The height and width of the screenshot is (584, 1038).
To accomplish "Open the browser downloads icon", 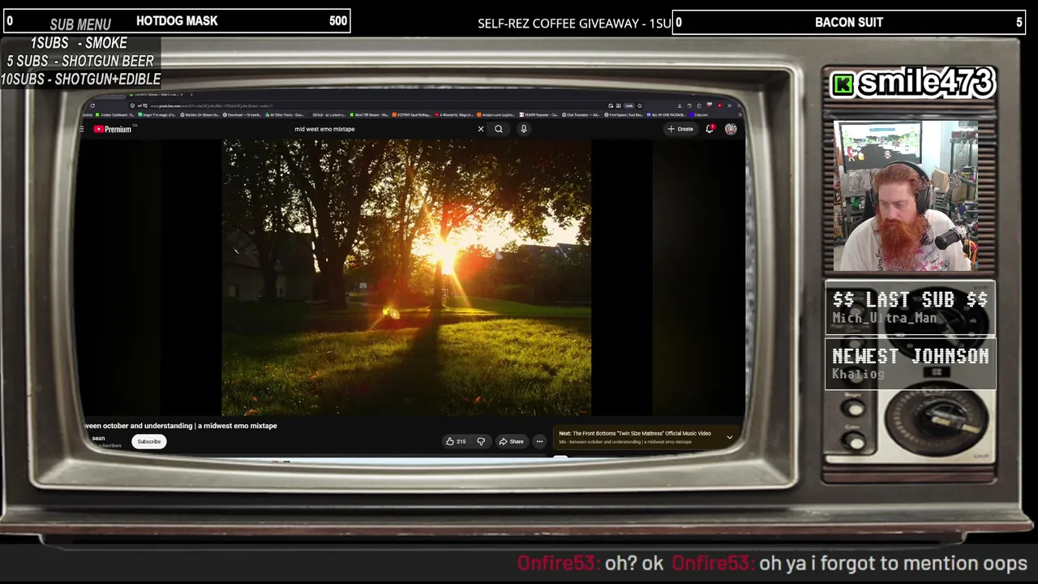I will 680,105.
